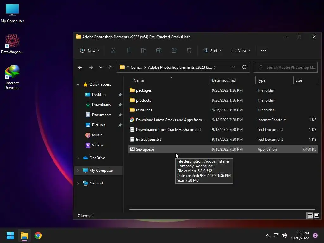Viewport: 324px width, 243px height.
Task: Select OneDrive in navigation pane
Action: pyautogui.click(x=97, y=158)
